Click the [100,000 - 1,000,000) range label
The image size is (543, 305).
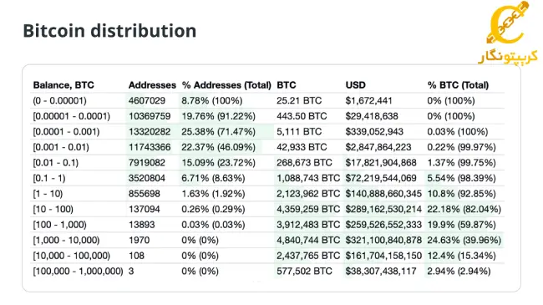78,272
